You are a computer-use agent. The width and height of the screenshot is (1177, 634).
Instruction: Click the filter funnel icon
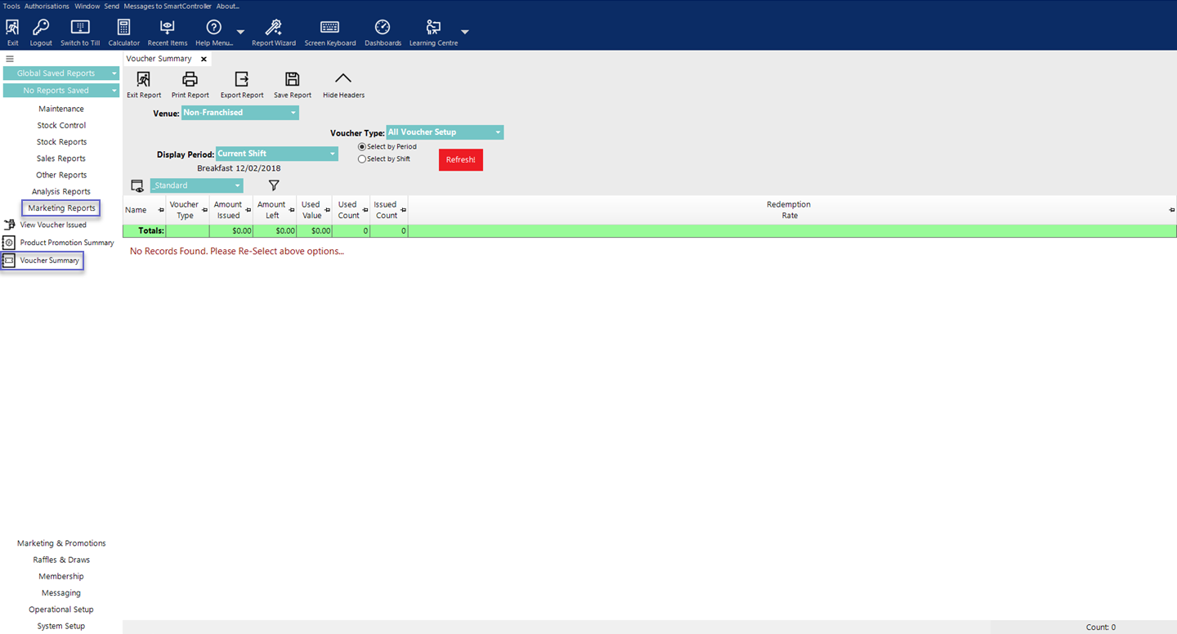point(274,186)
